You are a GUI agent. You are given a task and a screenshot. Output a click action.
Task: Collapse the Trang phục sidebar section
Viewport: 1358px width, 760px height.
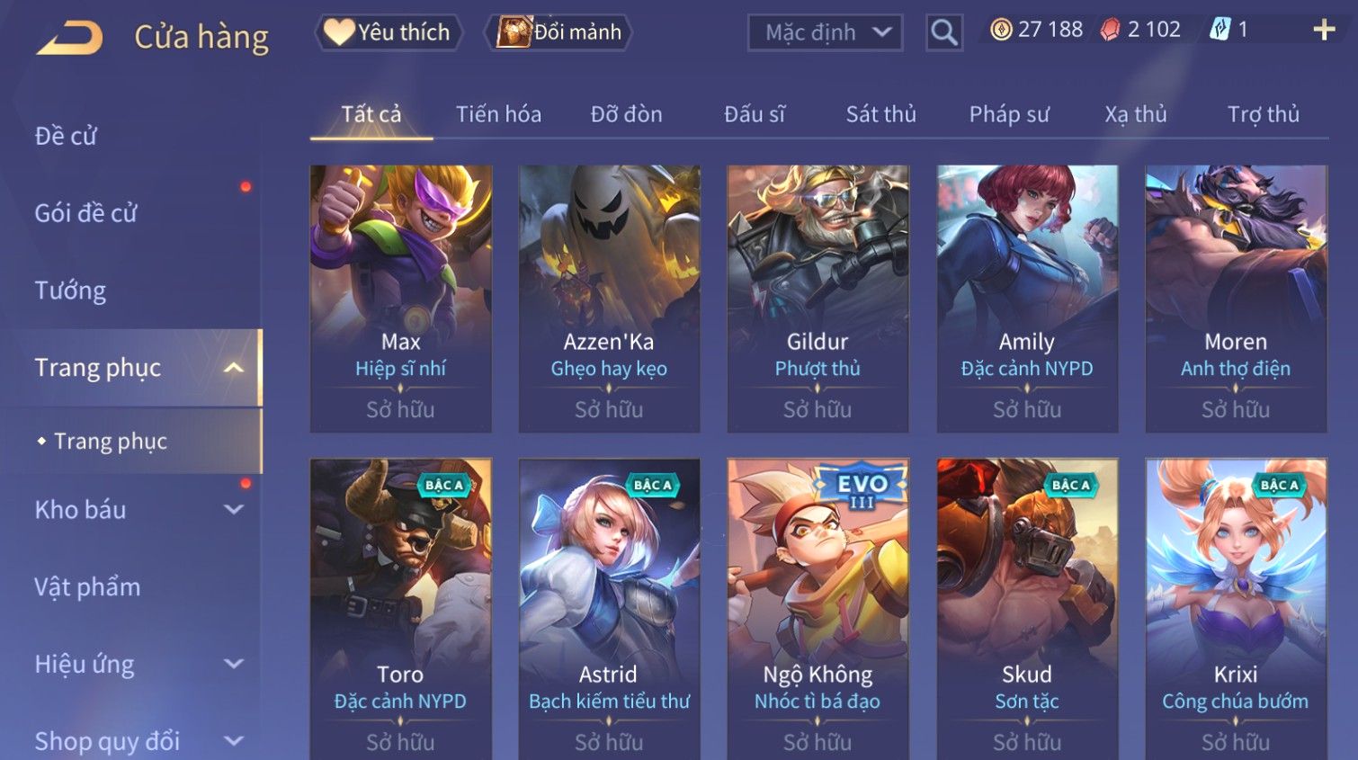click(x=234, y=368)
